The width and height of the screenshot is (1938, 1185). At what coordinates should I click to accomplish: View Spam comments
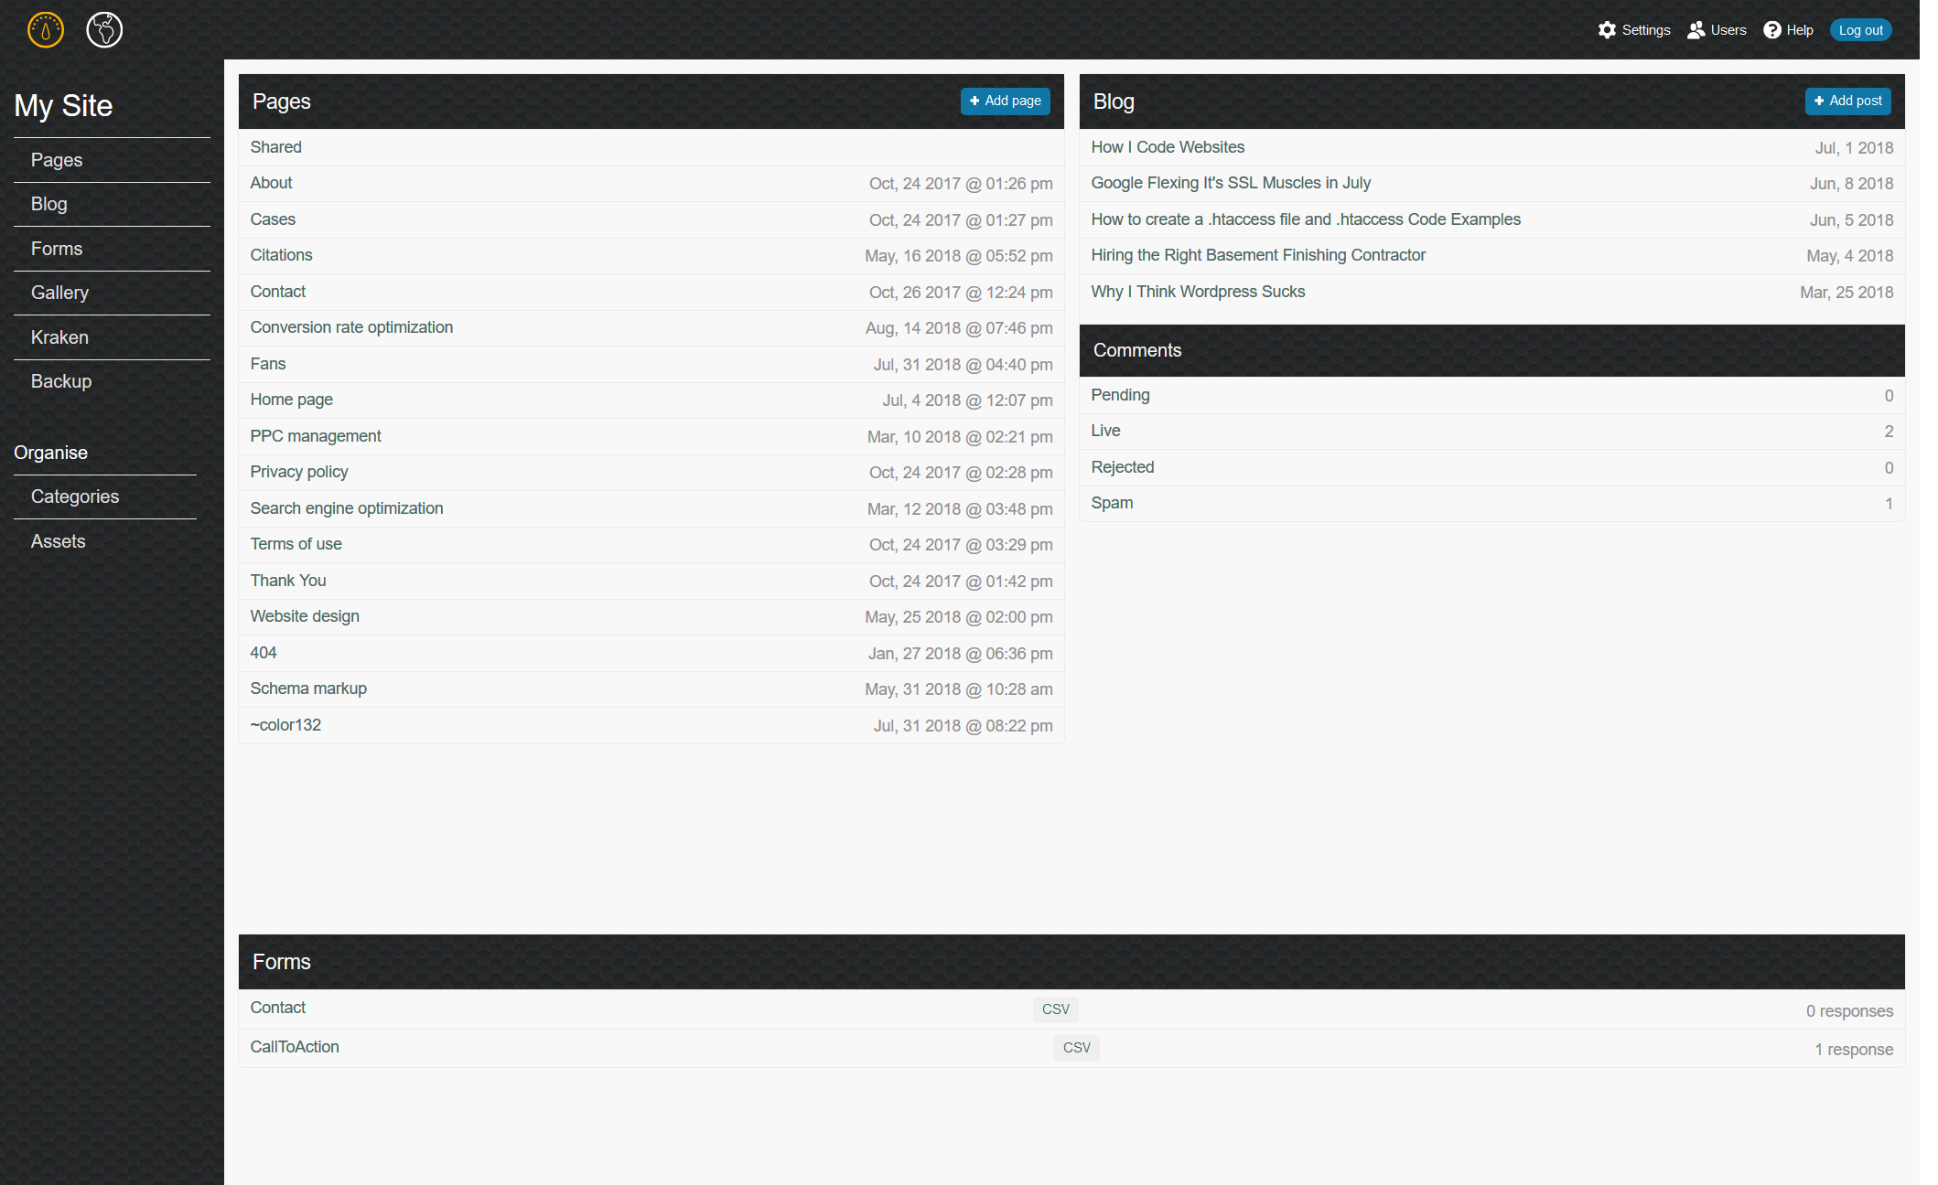tap(1111, 503)
